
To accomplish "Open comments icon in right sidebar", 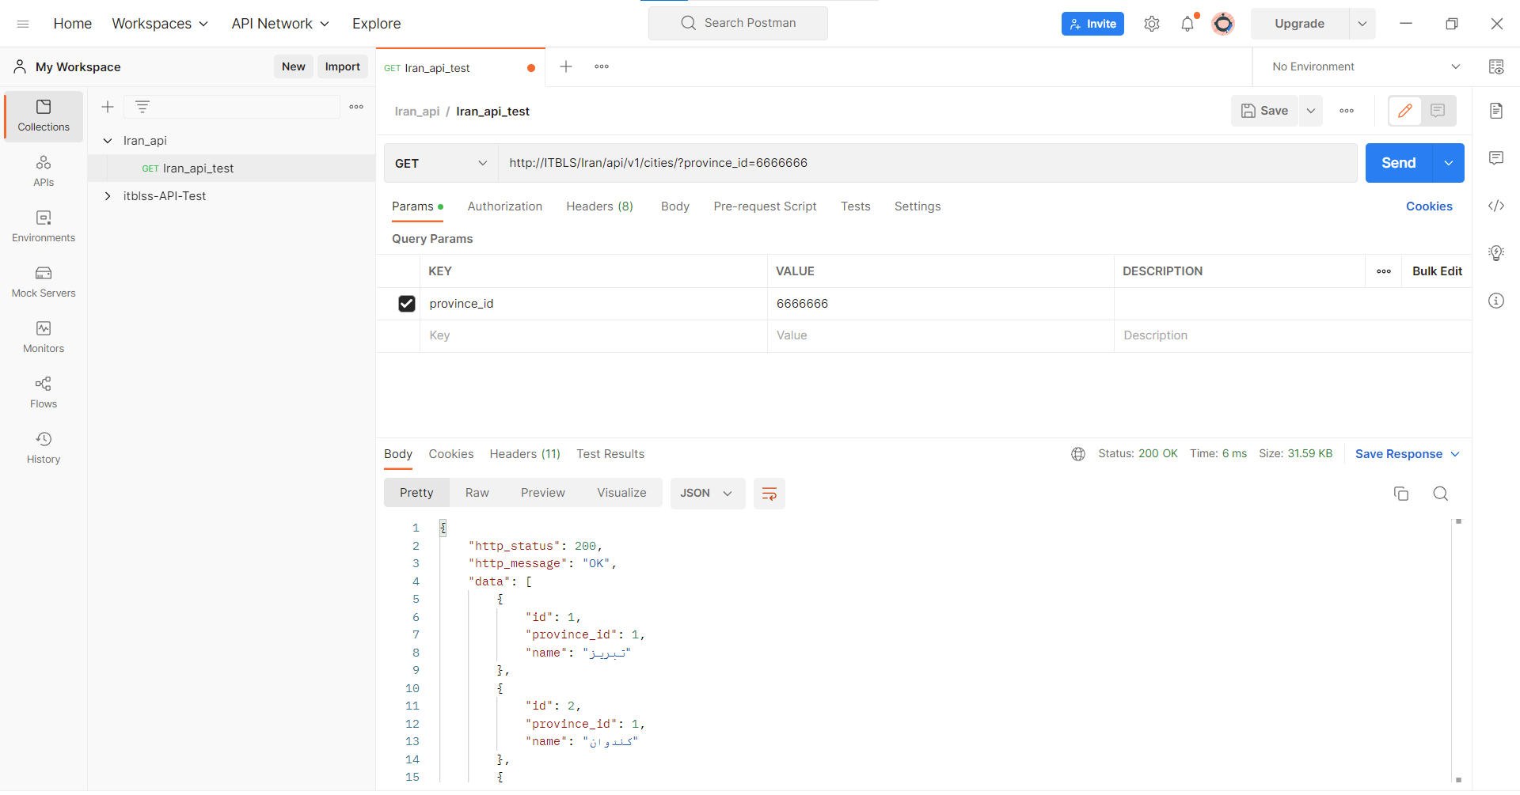I will point(1496,158).
